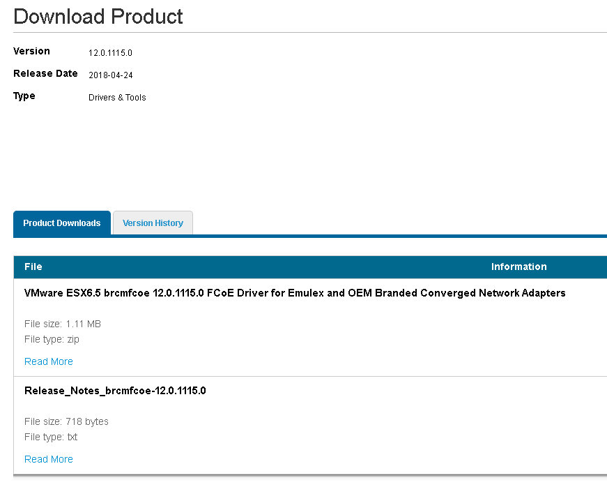Image resolution: width=607 pixels, height=487 pixels.
Task: Click the version number 12.0.1115.0 value
Action: (x=110, y=53)
